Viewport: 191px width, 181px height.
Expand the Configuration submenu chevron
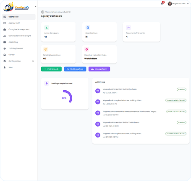pos(33,61)
